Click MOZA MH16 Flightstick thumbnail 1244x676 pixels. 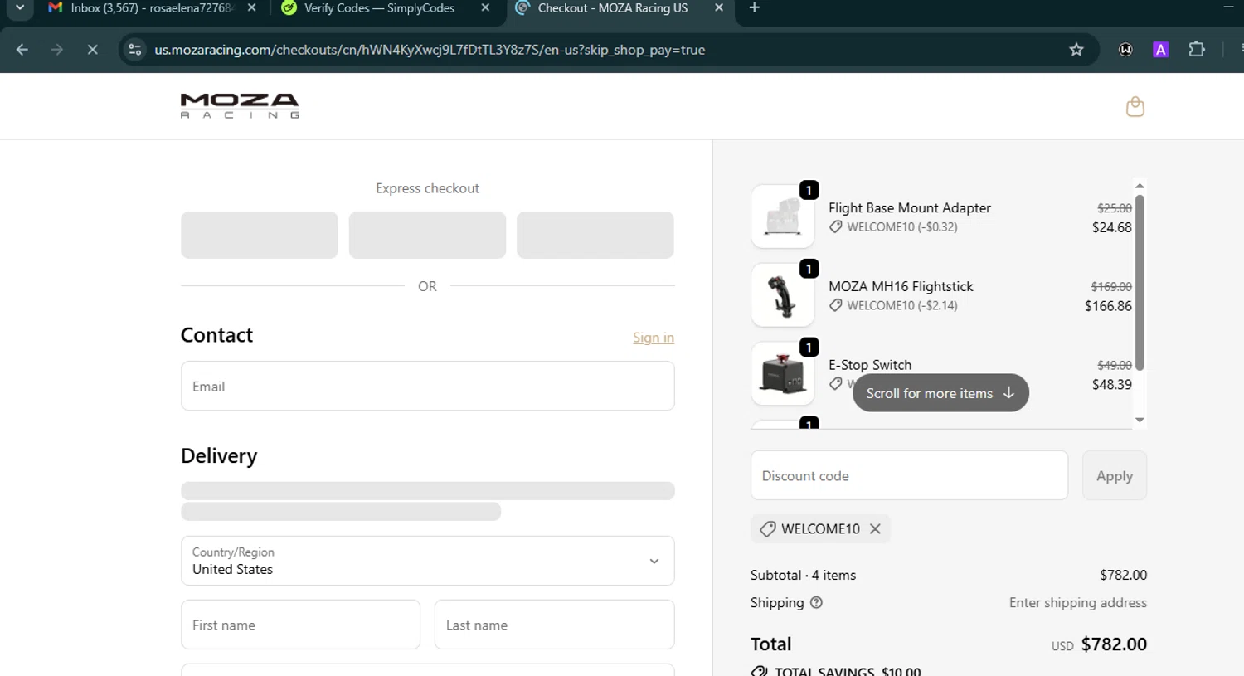[x=783, y=295]
